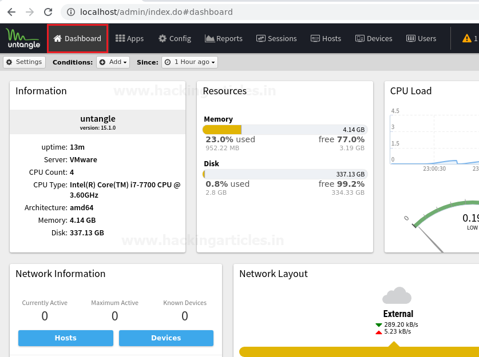Open the Apps grid menu
Viewport: 479px width, 357px height.
coord(129,38)
